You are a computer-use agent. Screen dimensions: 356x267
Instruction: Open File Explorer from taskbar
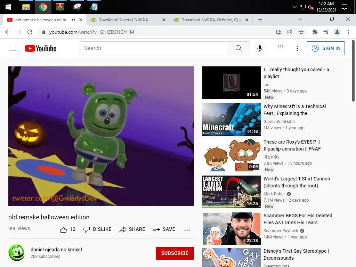[26, 7]
